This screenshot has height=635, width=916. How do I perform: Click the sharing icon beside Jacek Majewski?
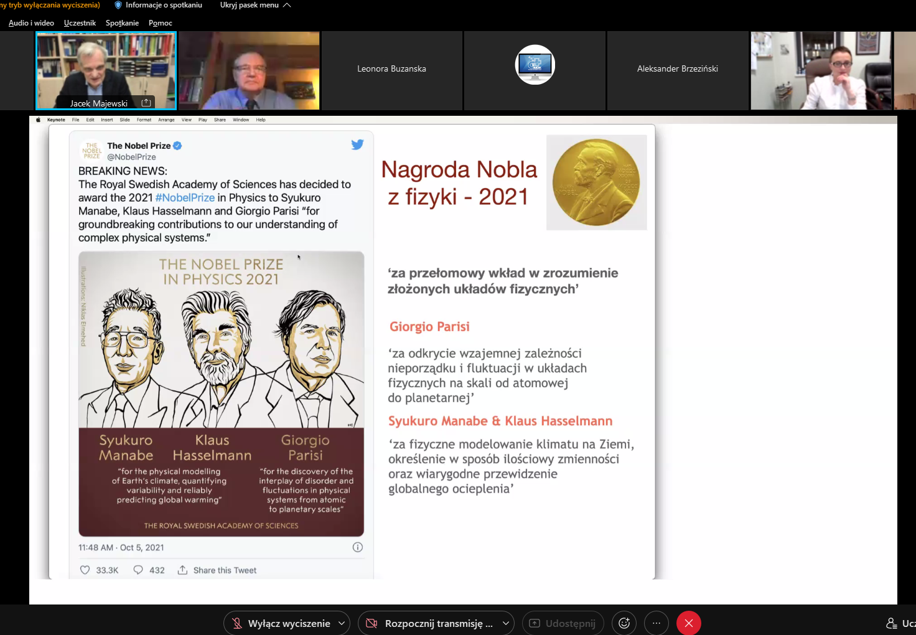click(x=146, y=103)
